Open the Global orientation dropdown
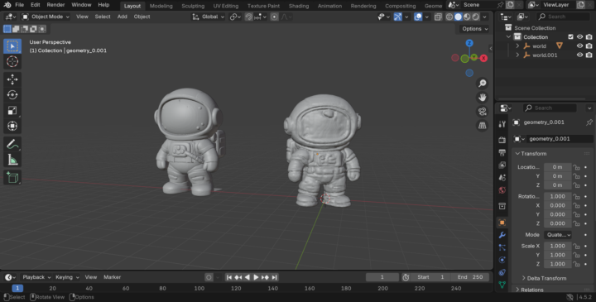Image resolution: width=596 pixels, height=302 pixels. click(x=209, y=17)
